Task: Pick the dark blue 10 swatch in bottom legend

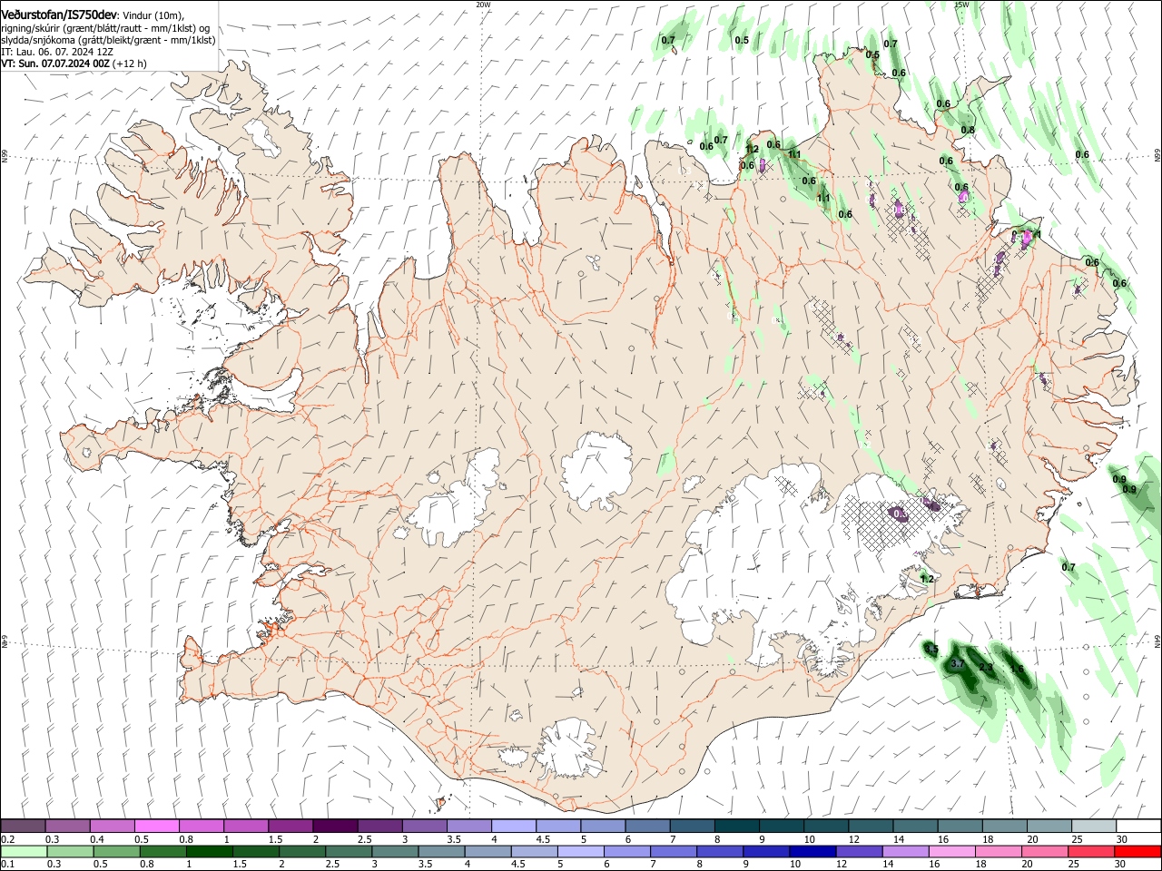Action: point(811,852)
